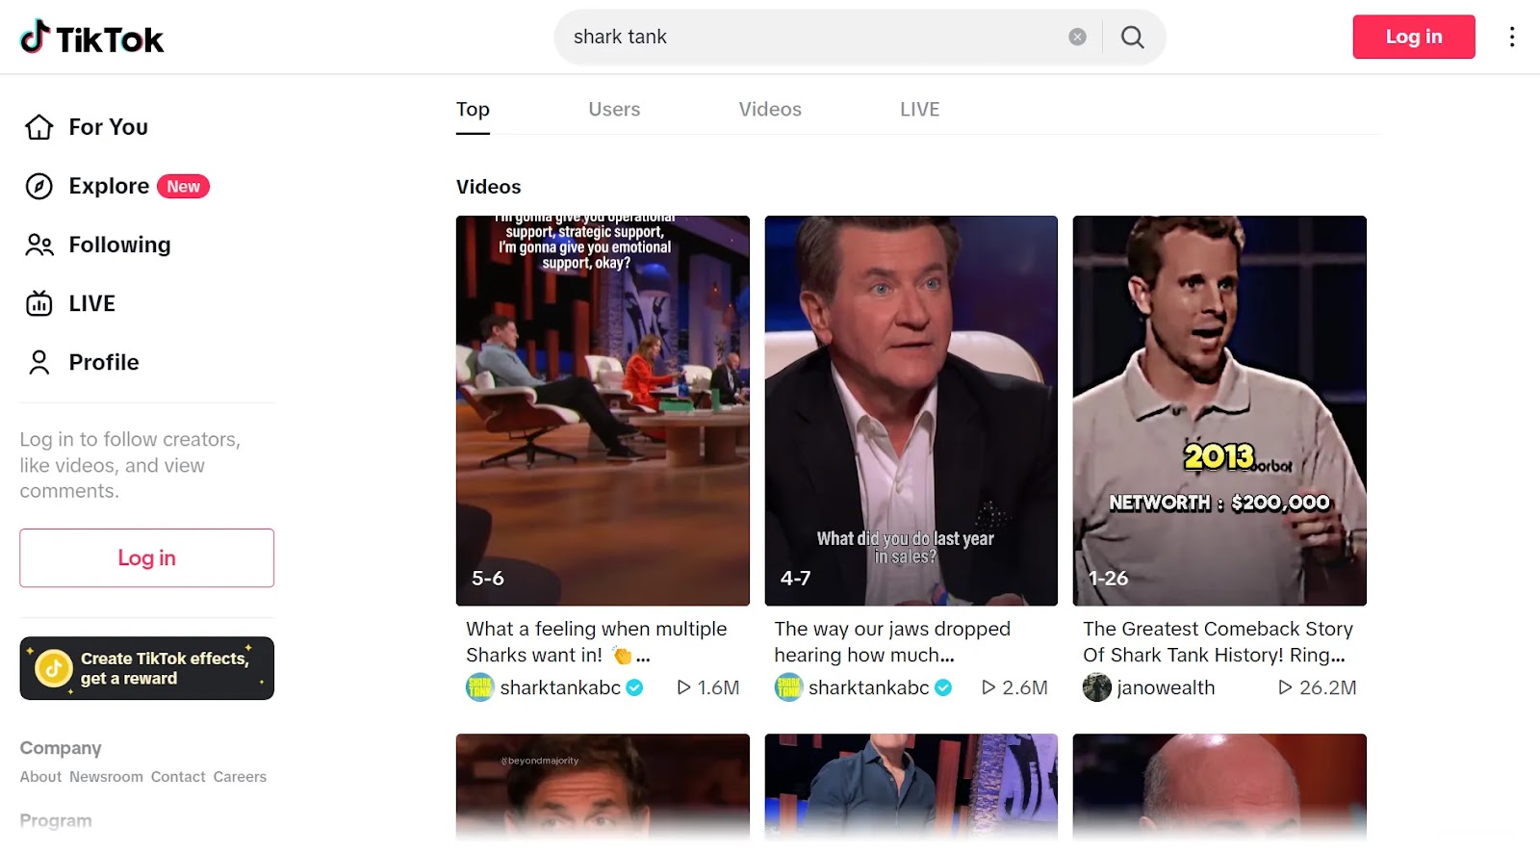Open the For You feed
The width and height of the screenshot is (1540, 853).
click(108, 127)
